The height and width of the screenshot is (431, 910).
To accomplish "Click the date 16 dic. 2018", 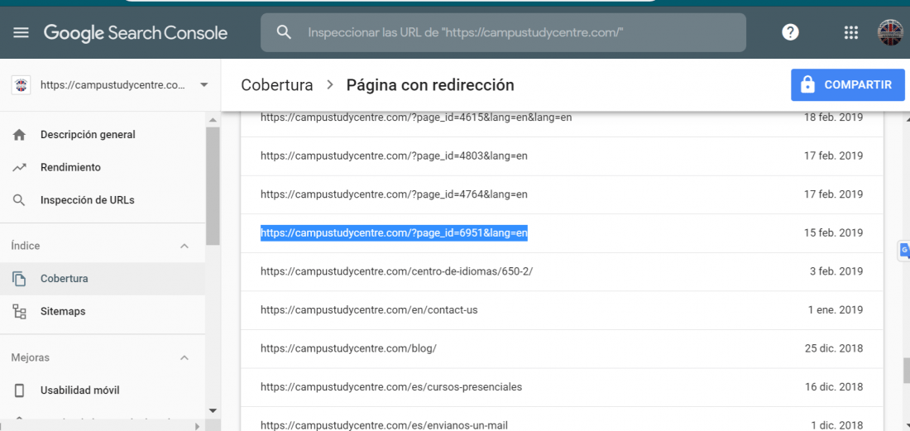I will click(x=834, y=387).
